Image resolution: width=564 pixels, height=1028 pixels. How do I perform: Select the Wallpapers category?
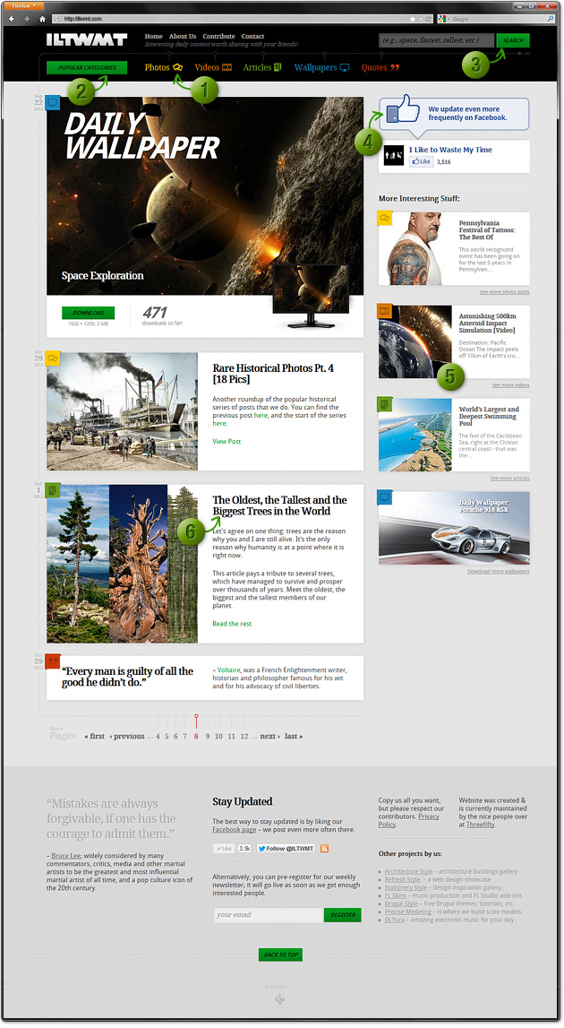point(321,67)
